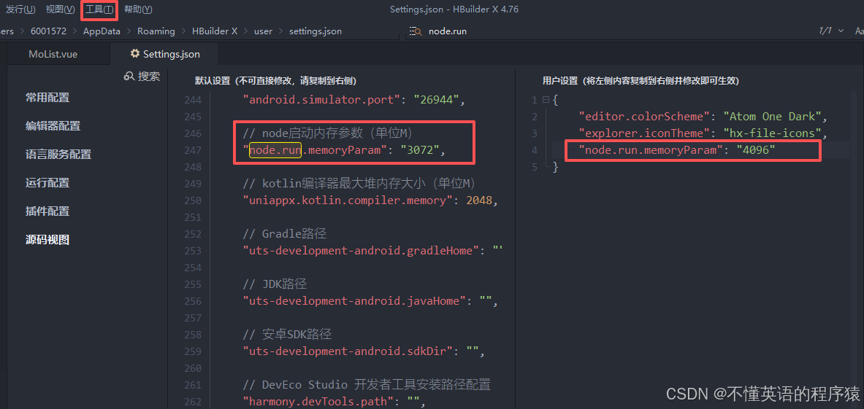Click the "explorer.iconTheme" key

644,133
